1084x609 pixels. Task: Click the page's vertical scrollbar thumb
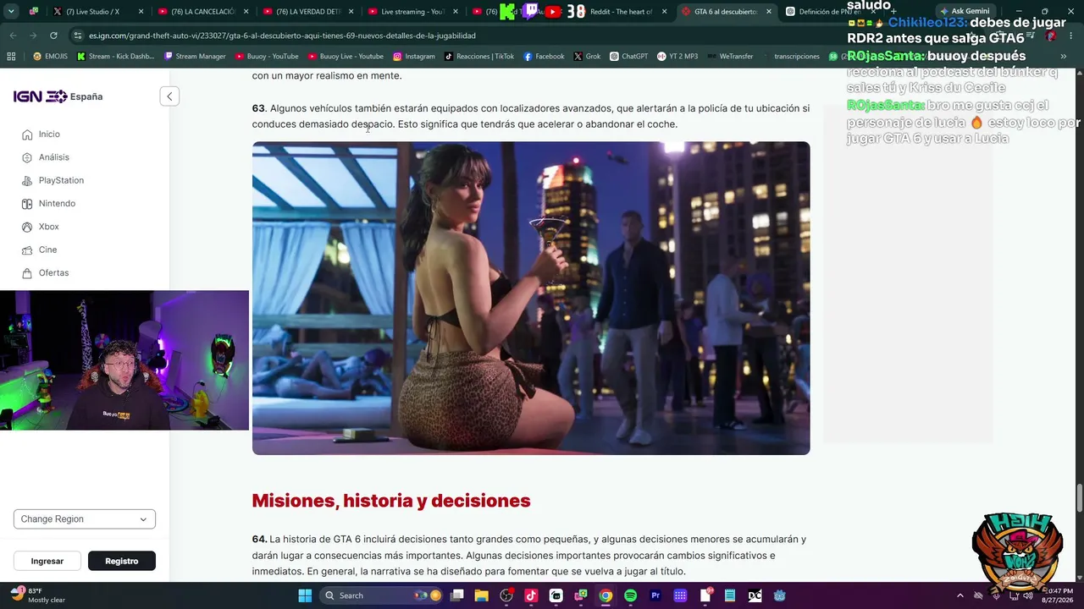pyautogui.click(x=1079, y=498)
